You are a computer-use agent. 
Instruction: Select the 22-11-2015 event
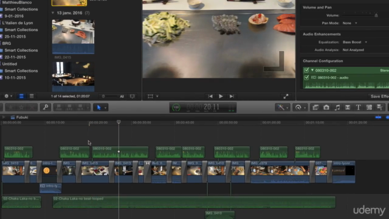tap(15, 57)
